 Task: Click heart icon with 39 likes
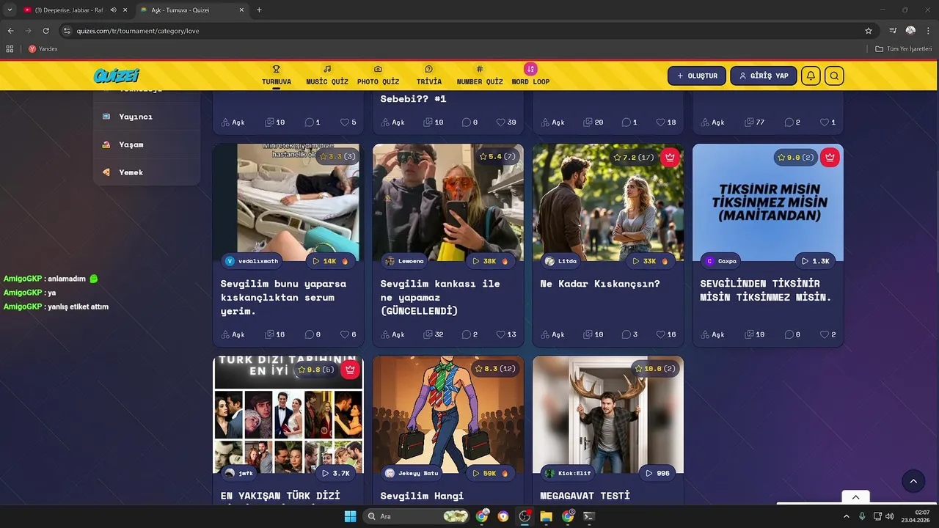point(501,122)
